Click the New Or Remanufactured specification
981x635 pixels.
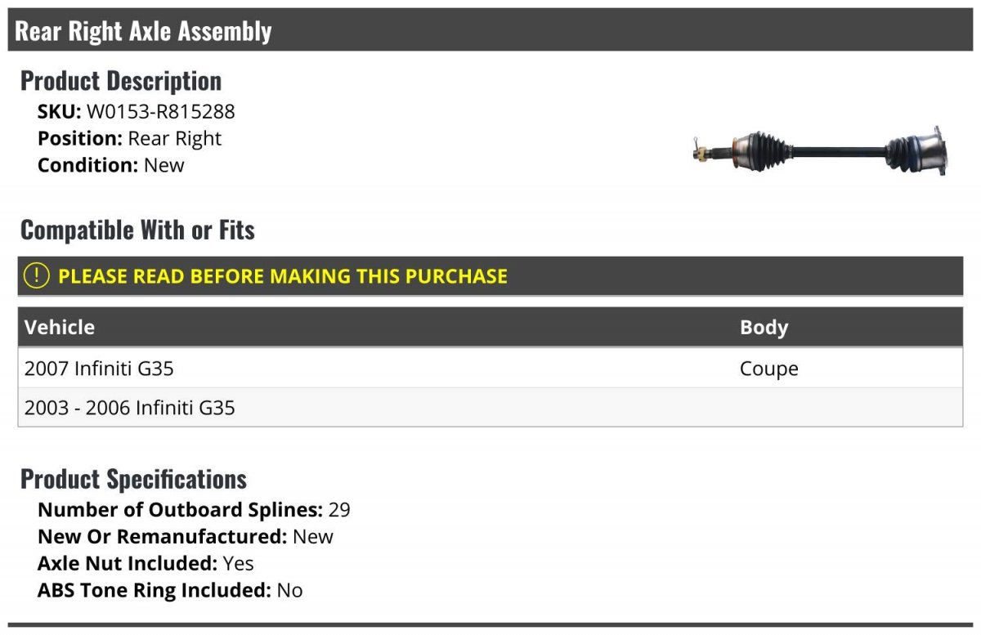click(x=186, y=537)
